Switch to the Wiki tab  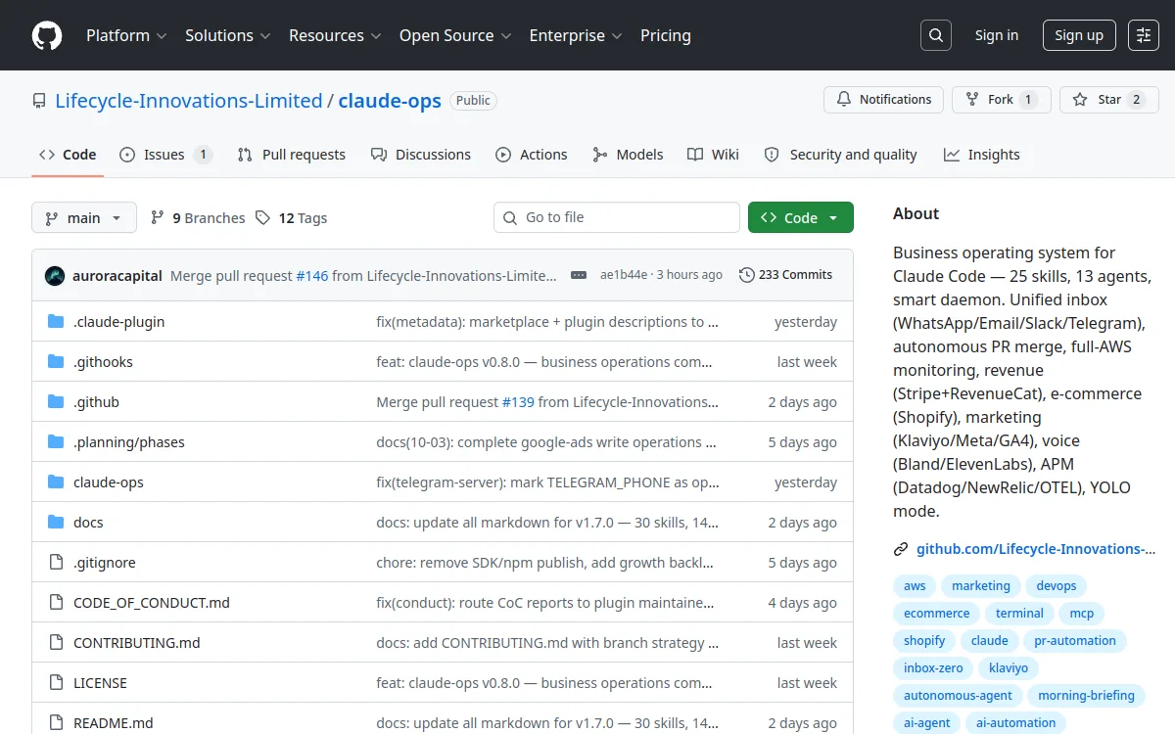(713, 155)
